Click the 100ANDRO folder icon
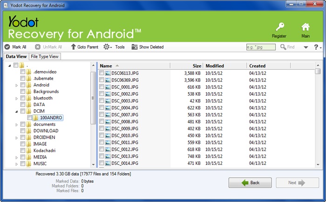The image size is (326, 202). [35, 118]
